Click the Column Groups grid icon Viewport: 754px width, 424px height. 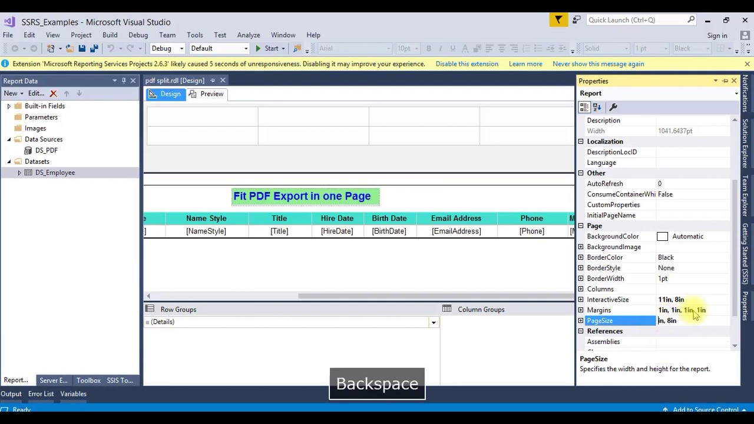[447, 309]
